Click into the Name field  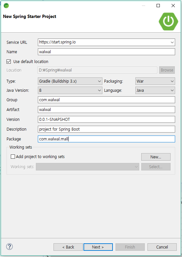tap(106, 52)
